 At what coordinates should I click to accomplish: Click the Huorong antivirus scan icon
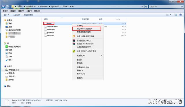pyautogui.click(x=74, y=36)
